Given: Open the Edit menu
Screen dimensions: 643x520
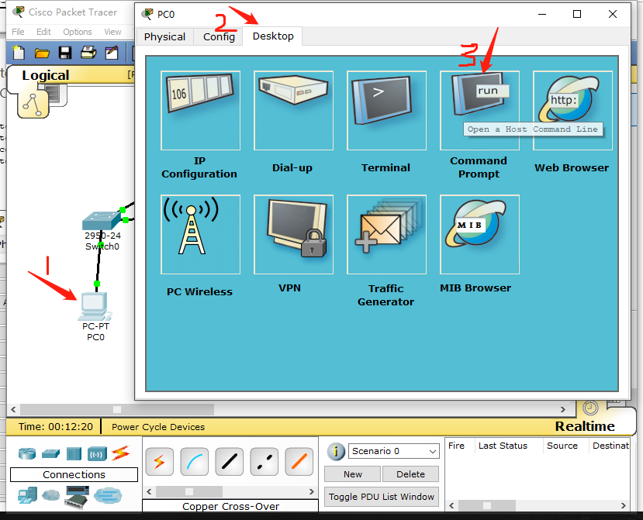Looking at the screenshot, I should point(43,32).
